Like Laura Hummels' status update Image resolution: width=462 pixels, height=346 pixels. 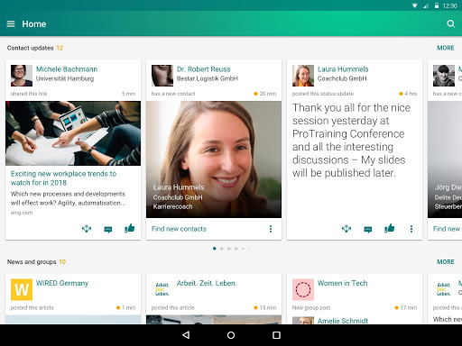pos(390,229)
